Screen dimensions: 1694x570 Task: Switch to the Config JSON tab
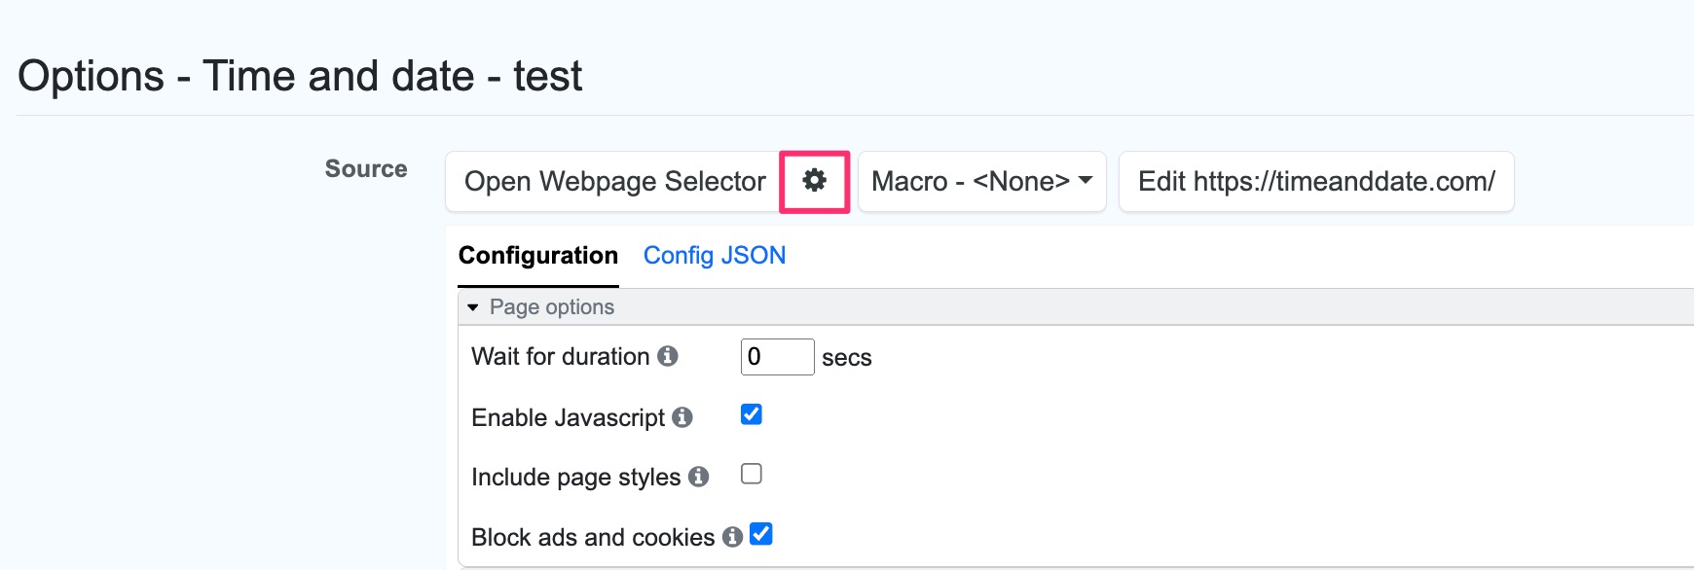coord(715,256)
